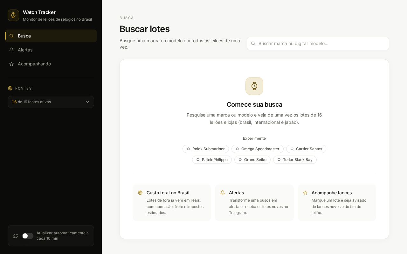This screenshot has width=407, height=254.
Task: Click the Comece sua busca heading
Action: click(x=254, y=104)
